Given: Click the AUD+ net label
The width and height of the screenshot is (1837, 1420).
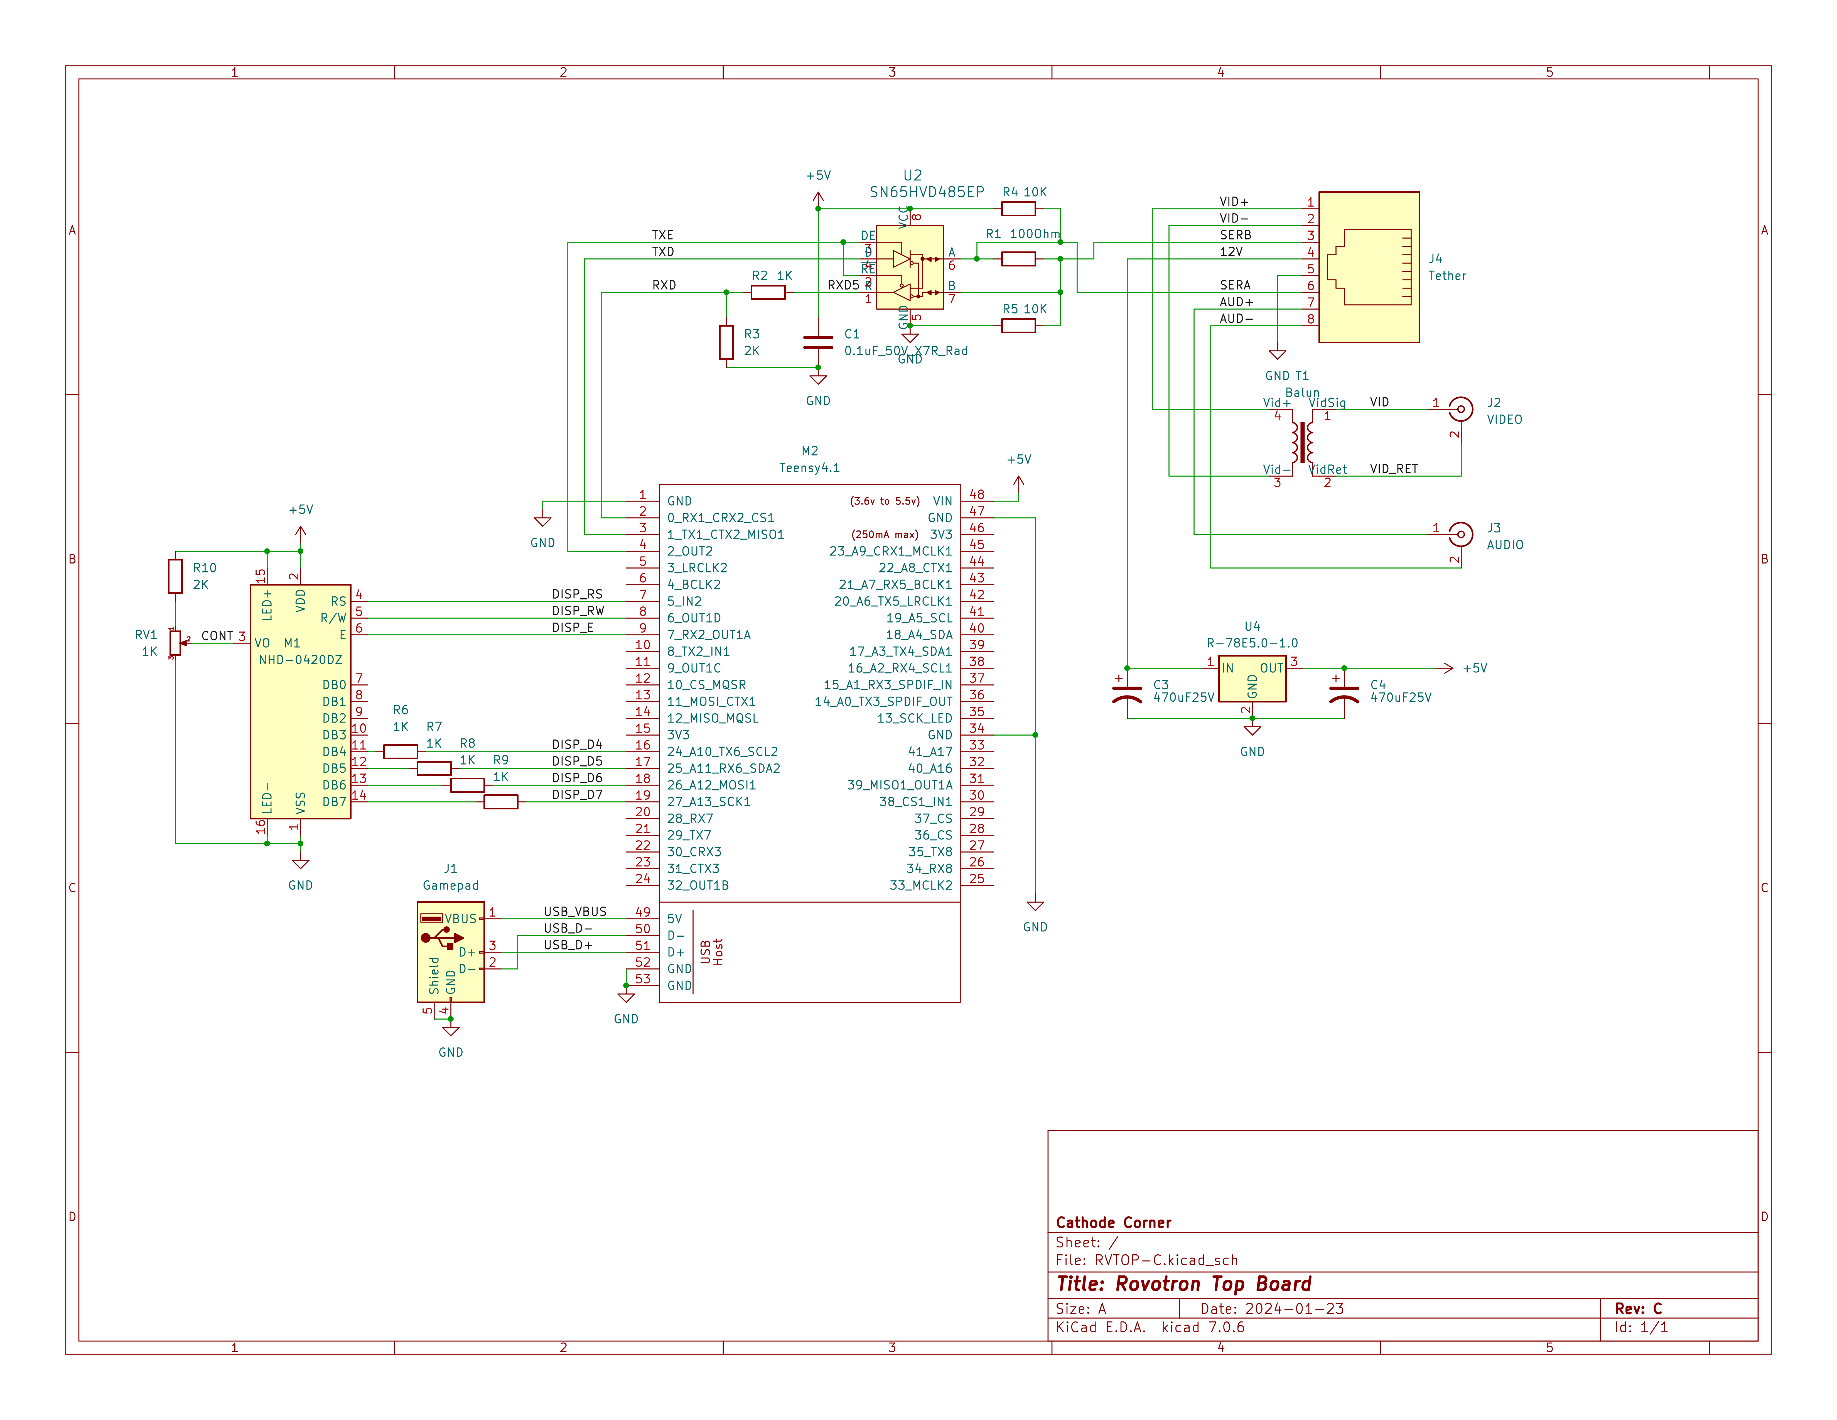Looking at the screenshot, I should click(1236, 302).
